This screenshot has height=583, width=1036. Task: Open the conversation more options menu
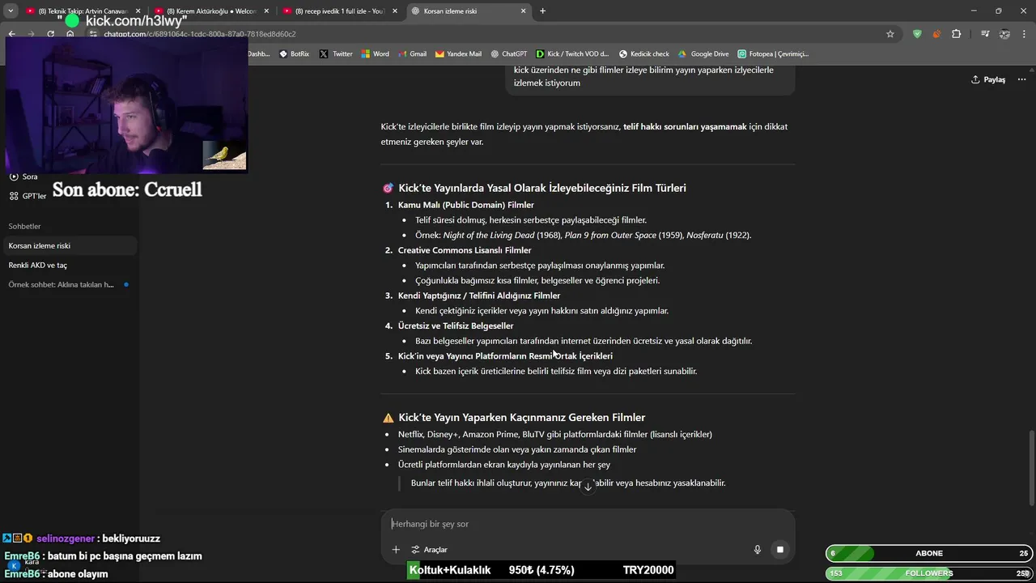[1022, 79]
